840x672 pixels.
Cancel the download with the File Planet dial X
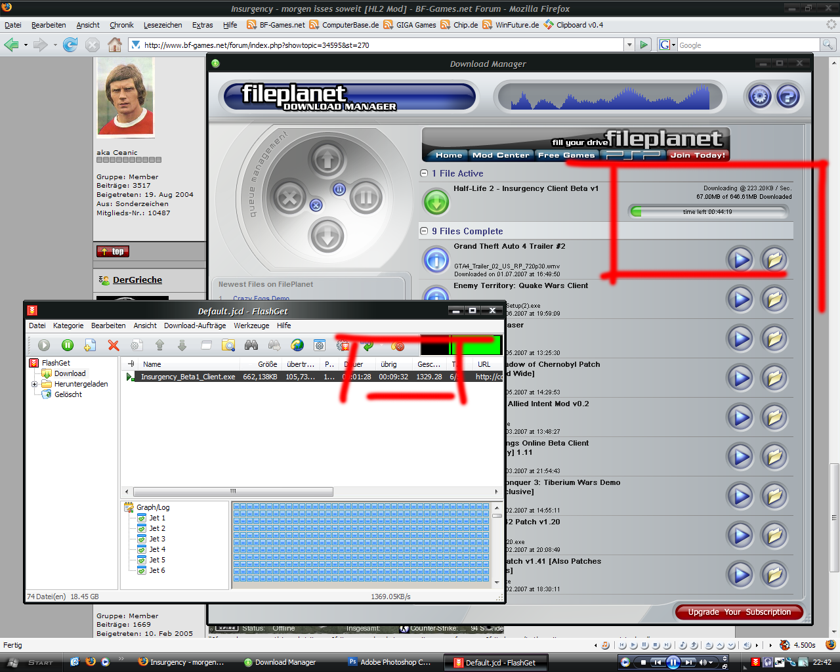point(289,197)
